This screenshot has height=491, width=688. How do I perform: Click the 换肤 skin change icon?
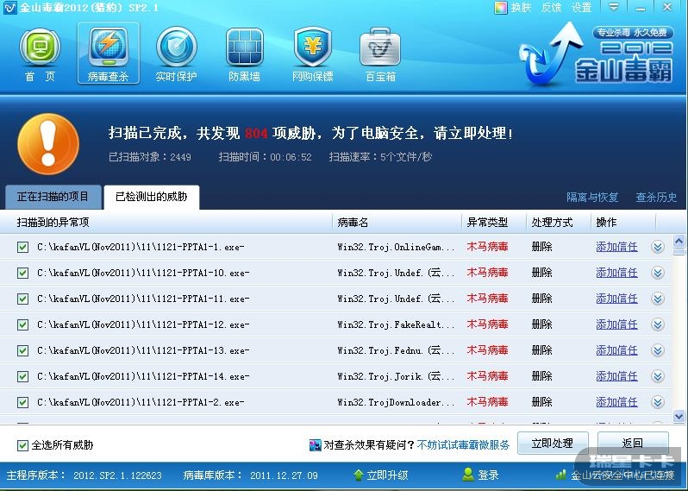pos(500,8)
